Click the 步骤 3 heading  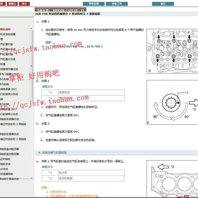[x=45, y=124]
